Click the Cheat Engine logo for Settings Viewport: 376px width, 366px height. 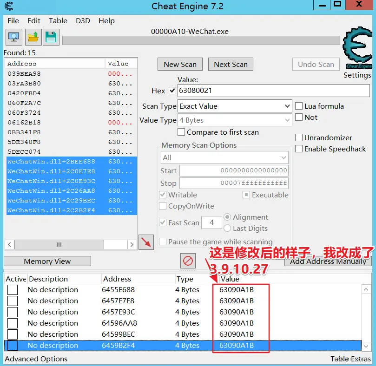pyautogui.click(x=357, y=47)
